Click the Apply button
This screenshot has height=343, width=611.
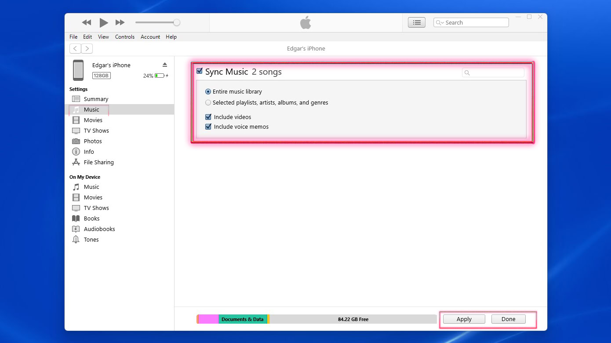tap(464, 319)
